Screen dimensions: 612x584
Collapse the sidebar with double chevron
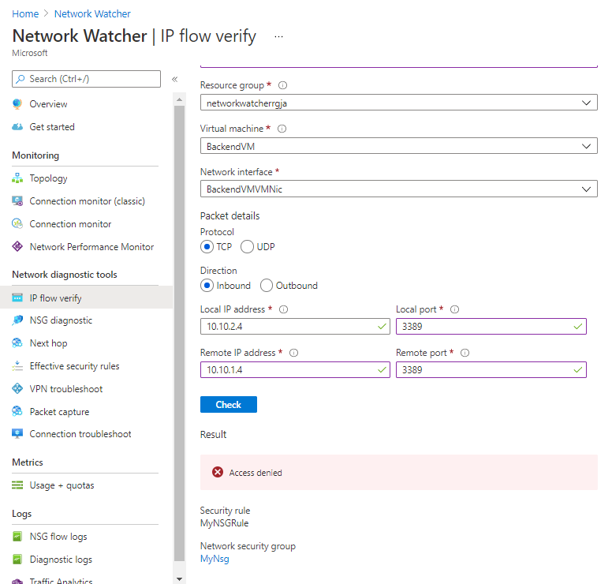point(175,79)
